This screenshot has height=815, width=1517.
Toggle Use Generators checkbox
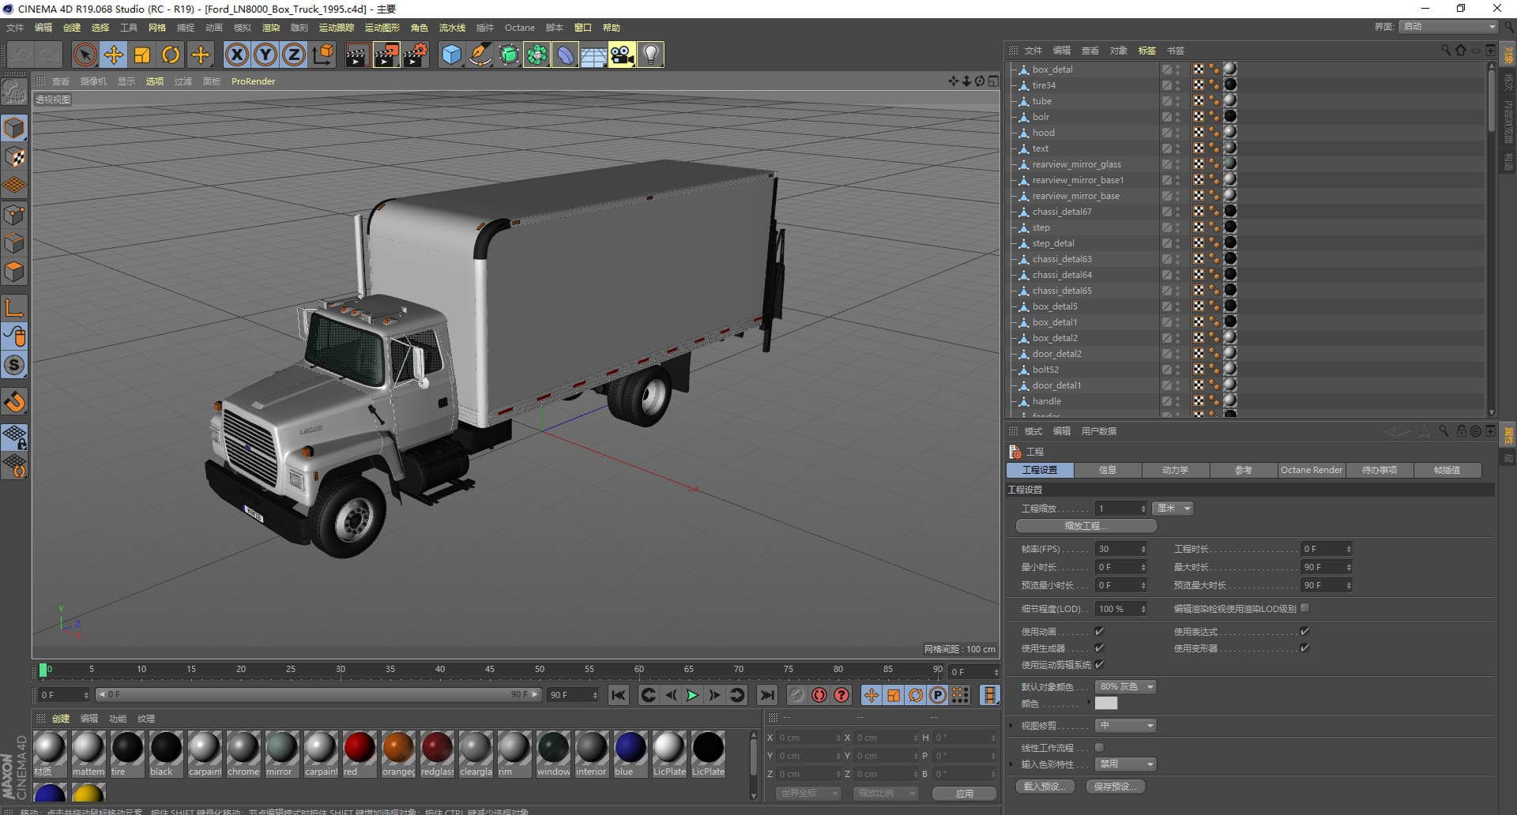(1099, 648)
